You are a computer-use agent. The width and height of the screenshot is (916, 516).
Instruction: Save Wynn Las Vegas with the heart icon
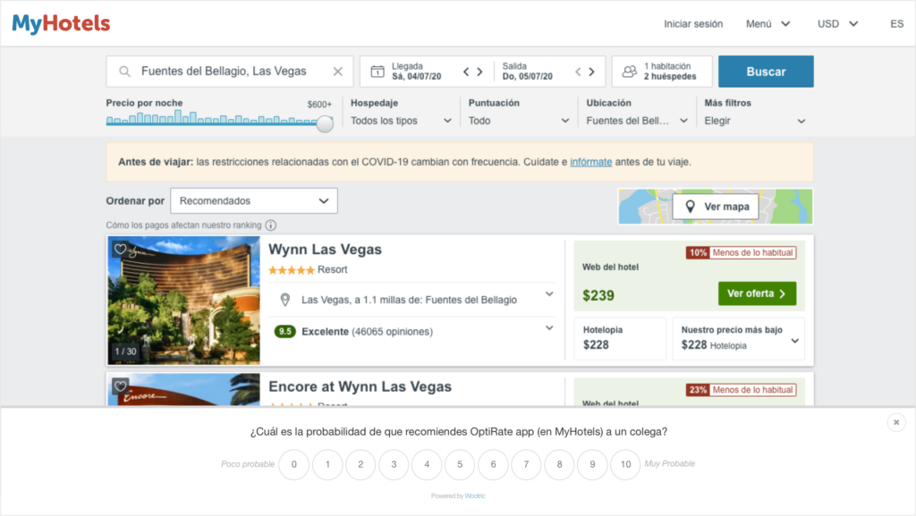[x=121, y=250]
